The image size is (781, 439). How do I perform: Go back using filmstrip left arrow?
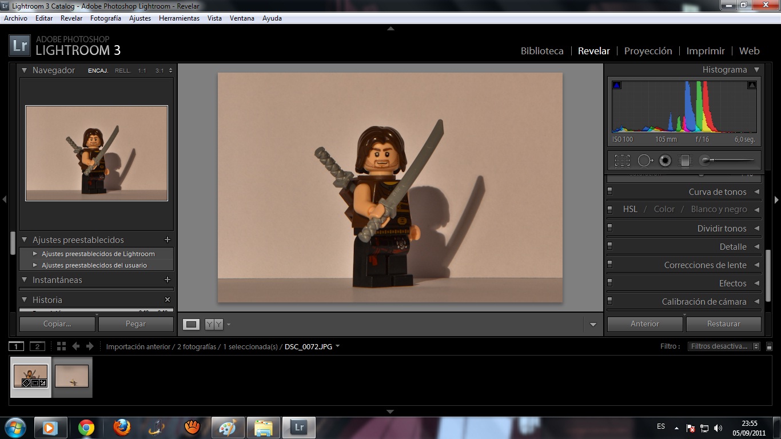pyautogui.click(x=75, y=346)
